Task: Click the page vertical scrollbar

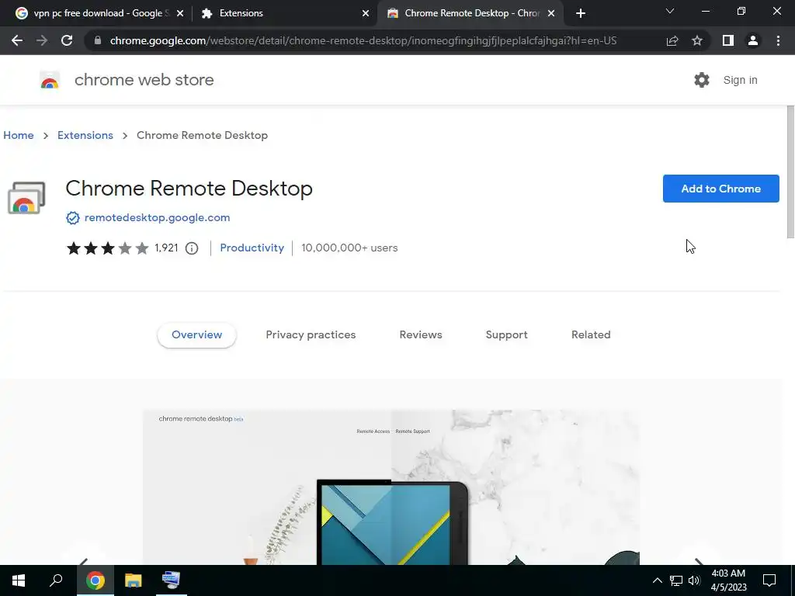Action: click(790, 172)
